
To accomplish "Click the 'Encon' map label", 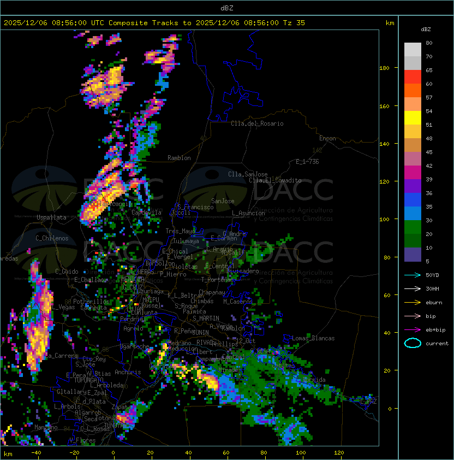I will tap(327, 138).
